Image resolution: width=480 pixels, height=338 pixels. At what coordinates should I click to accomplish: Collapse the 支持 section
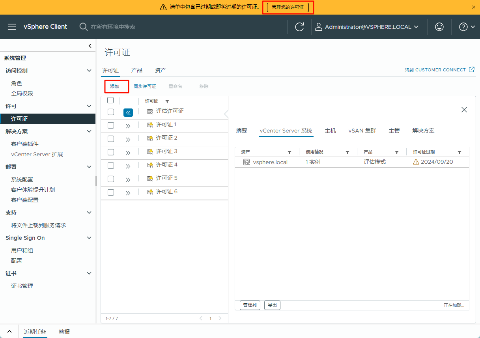tap(89, 213)
